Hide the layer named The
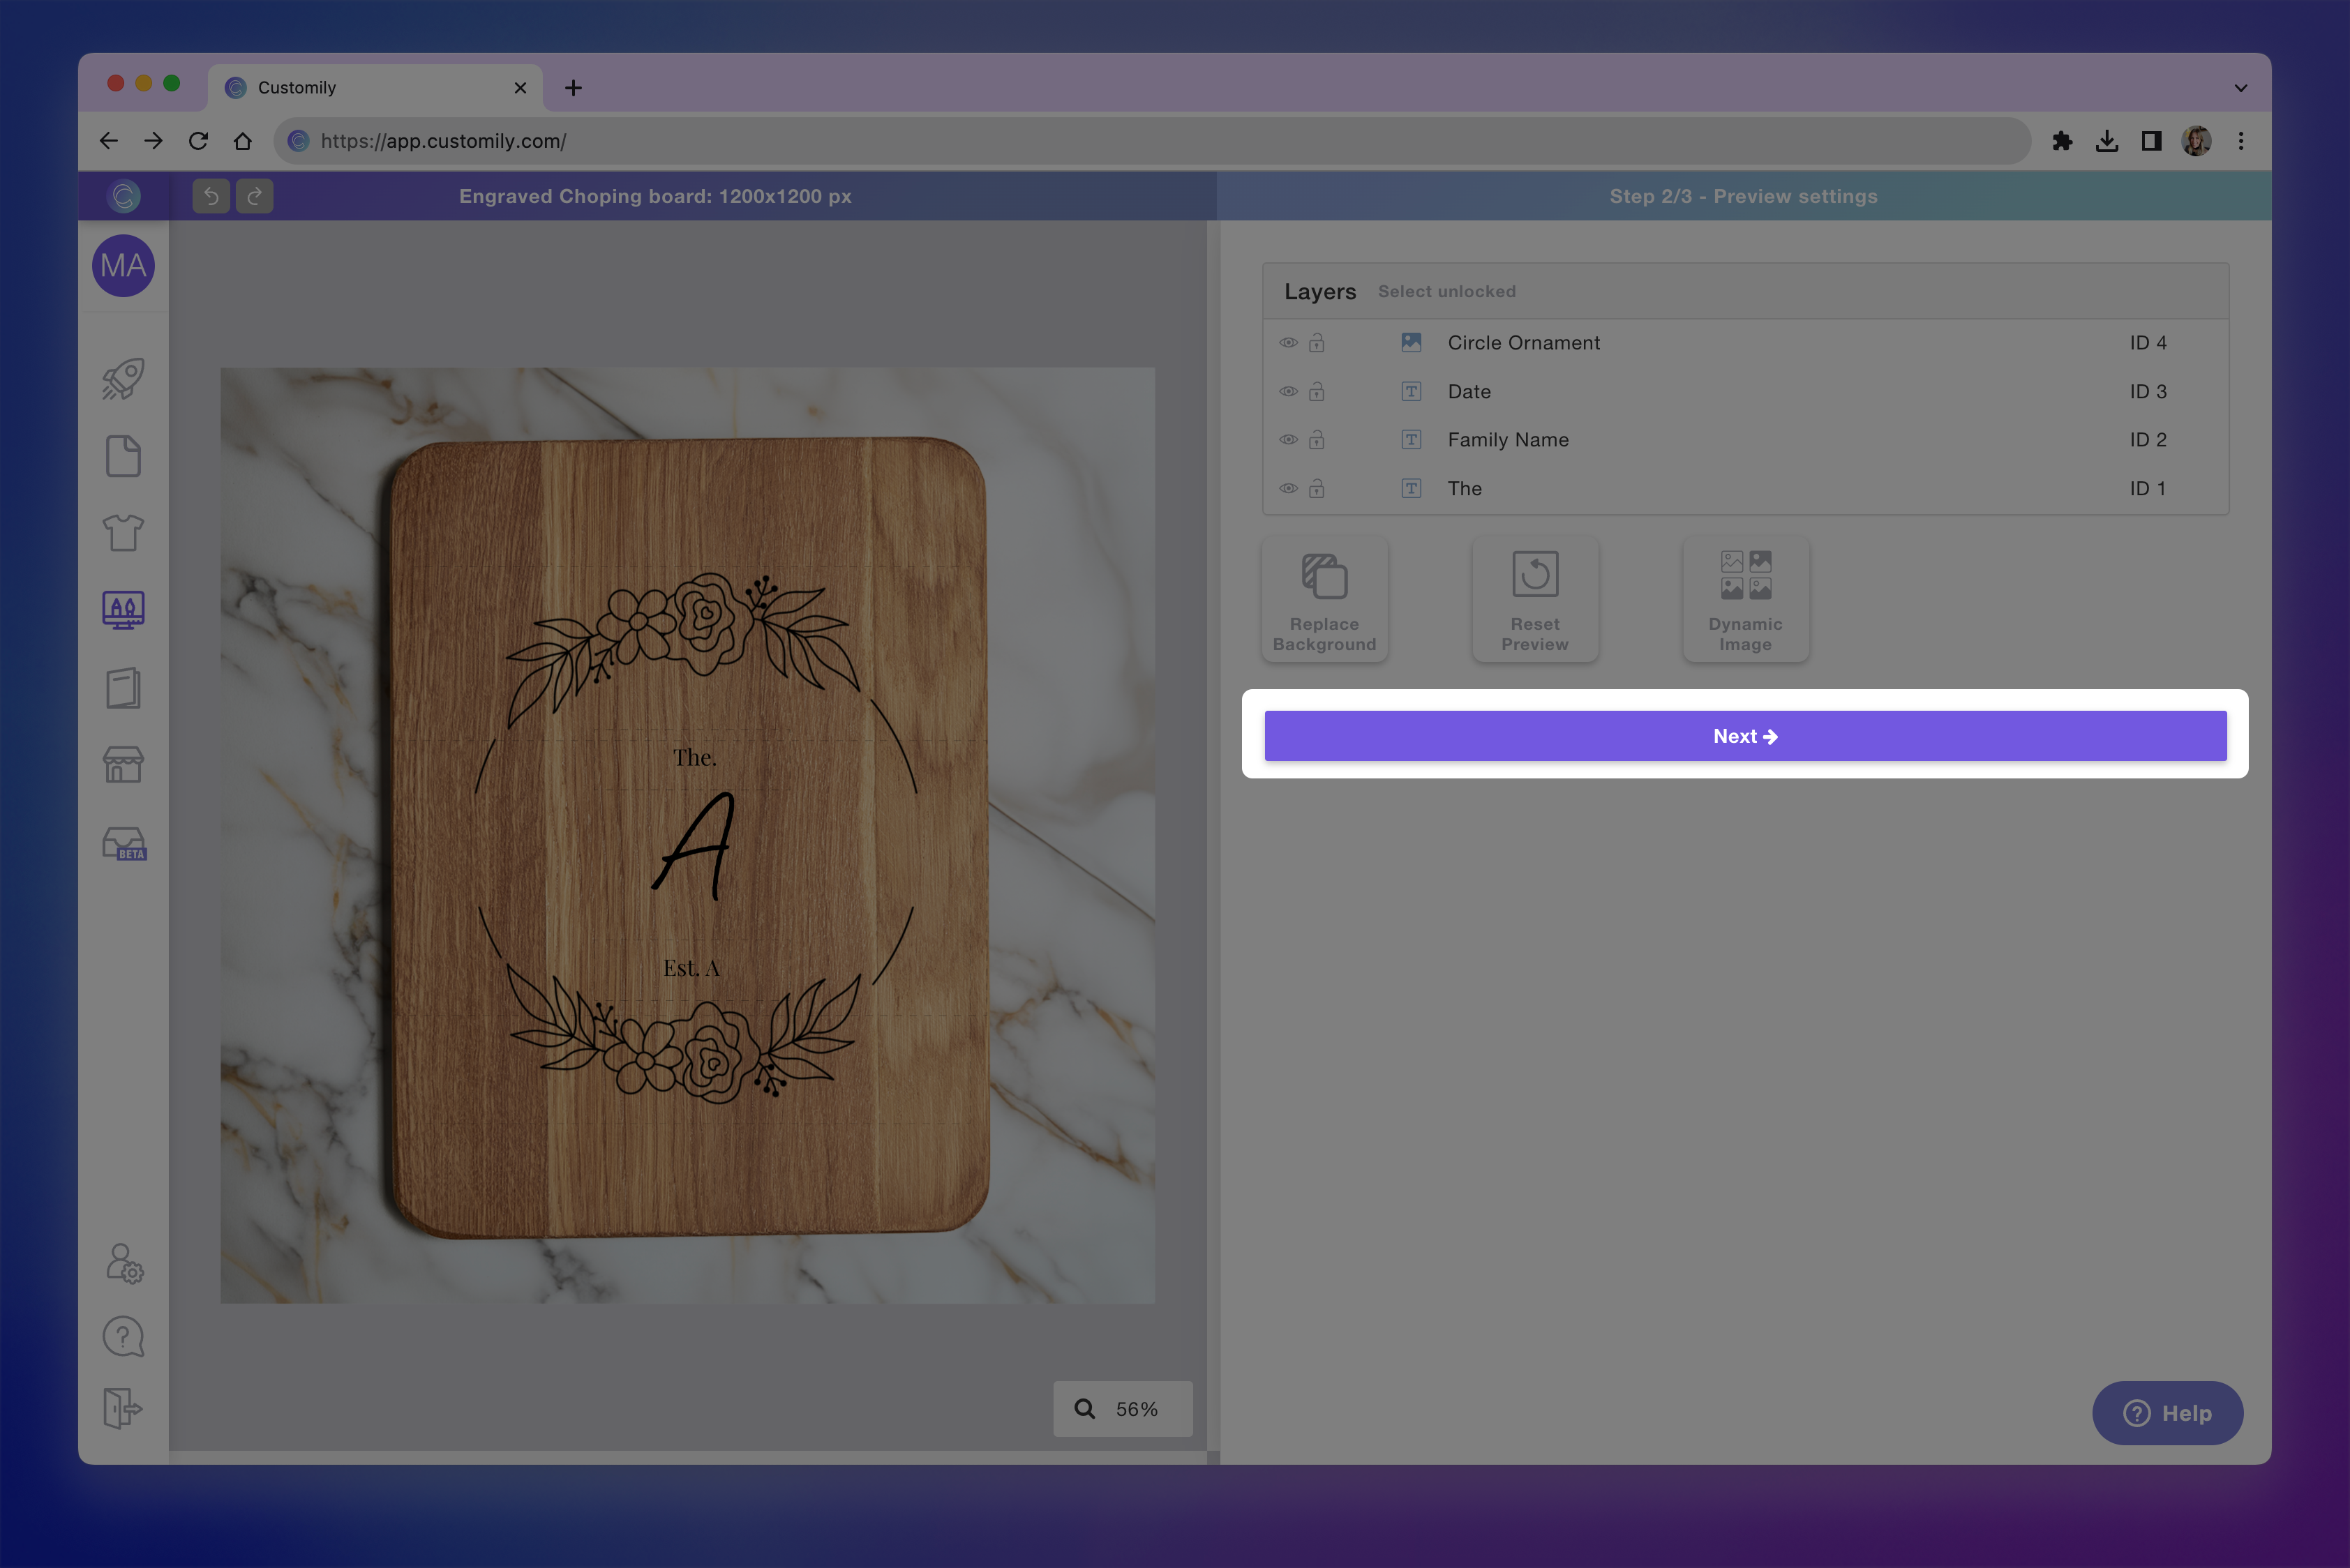 (1289, 488)
